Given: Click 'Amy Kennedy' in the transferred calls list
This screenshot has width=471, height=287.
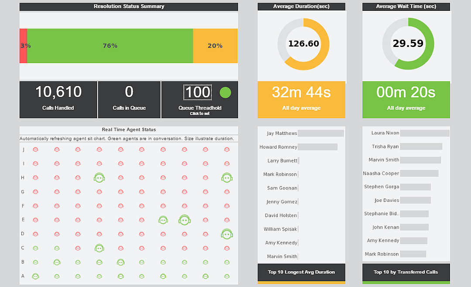Looking at the screenshot, I should [x=383, y=240].
